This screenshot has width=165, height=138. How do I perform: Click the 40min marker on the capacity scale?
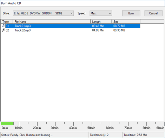click(x=73, y=128)
